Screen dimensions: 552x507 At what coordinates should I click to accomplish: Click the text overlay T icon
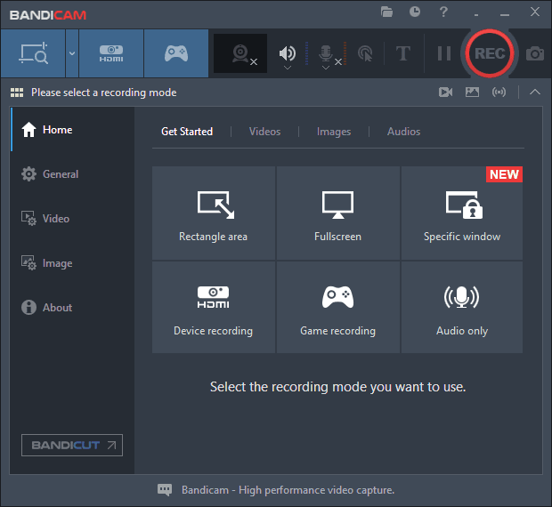click(402, 53)
